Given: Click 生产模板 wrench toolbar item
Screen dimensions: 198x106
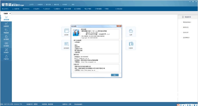Looking at the screenshot, I should pos(88,9).
